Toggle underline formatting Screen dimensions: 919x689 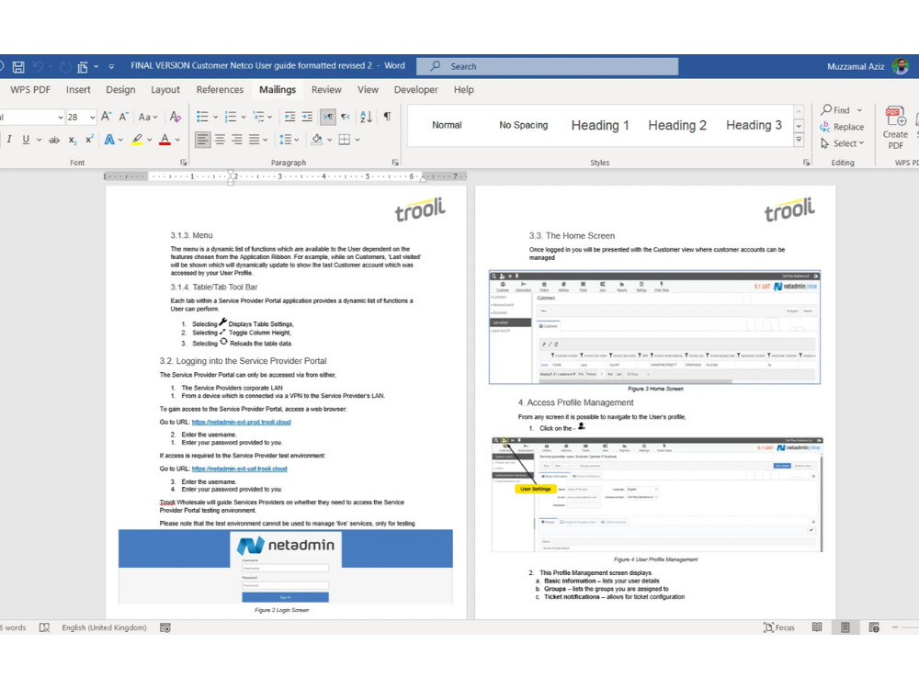(x=25, y=140)
